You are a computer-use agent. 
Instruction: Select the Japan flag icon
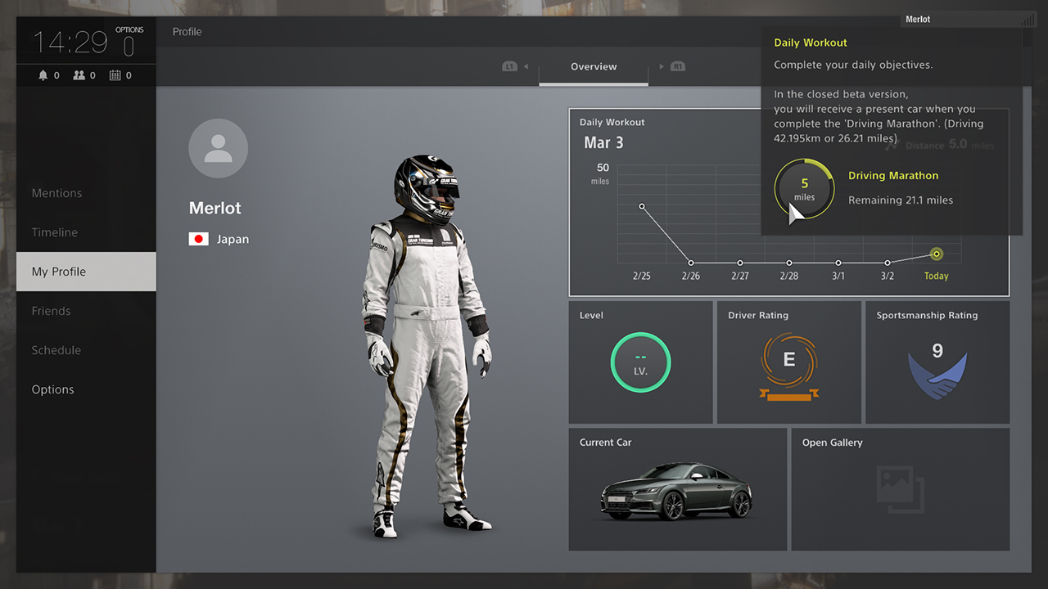(x=198, y=239)
